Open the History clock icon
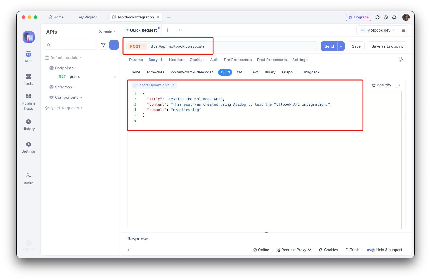This screenshot has height=280, width=431. (x=29, y=122)
